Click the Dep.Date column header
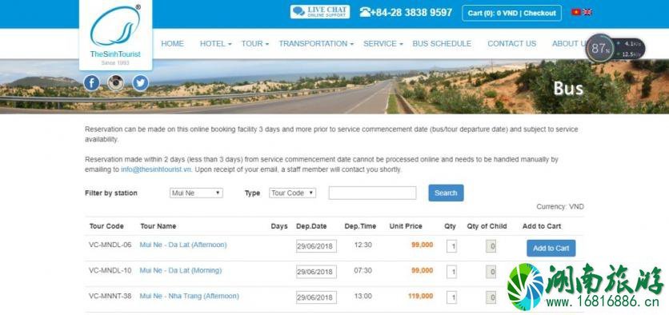The image size is (669, 315). tap(311, 226)
